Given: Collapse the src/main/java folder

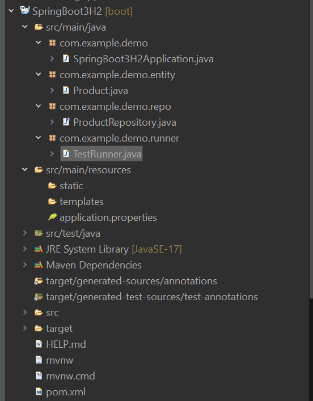Looking at the screenshot, I should (x=25, y=27).
